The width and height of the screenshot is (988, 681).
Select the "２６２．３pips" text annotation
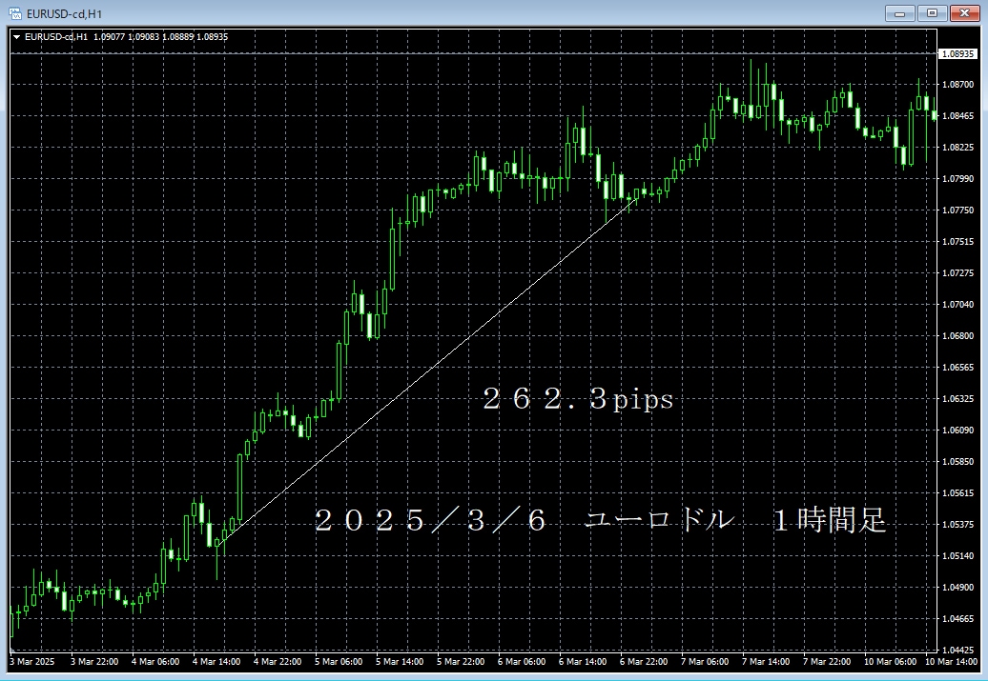(578, 399)
